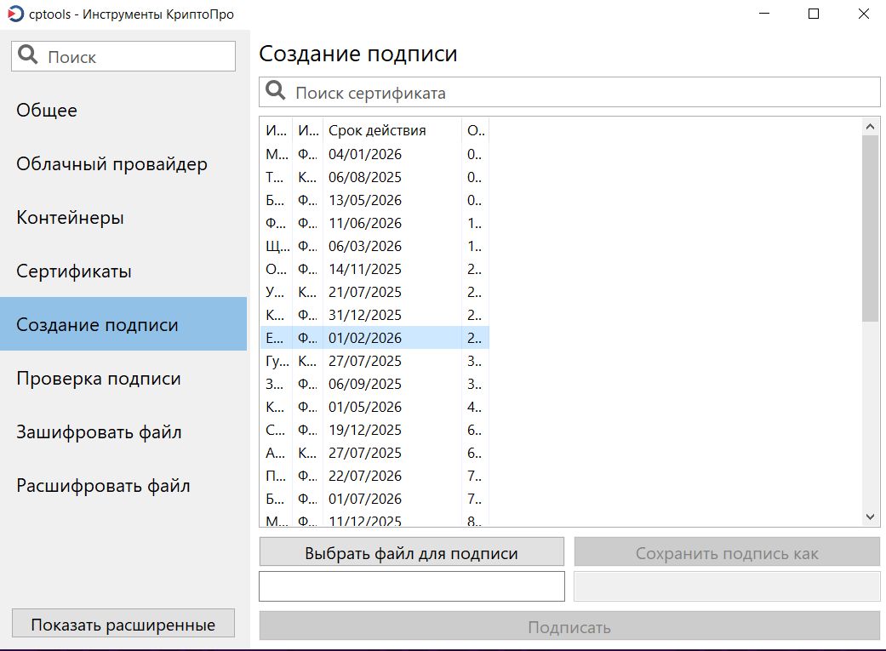Click Показать расширенные button
886x651 pixels.
coord(123,625)
